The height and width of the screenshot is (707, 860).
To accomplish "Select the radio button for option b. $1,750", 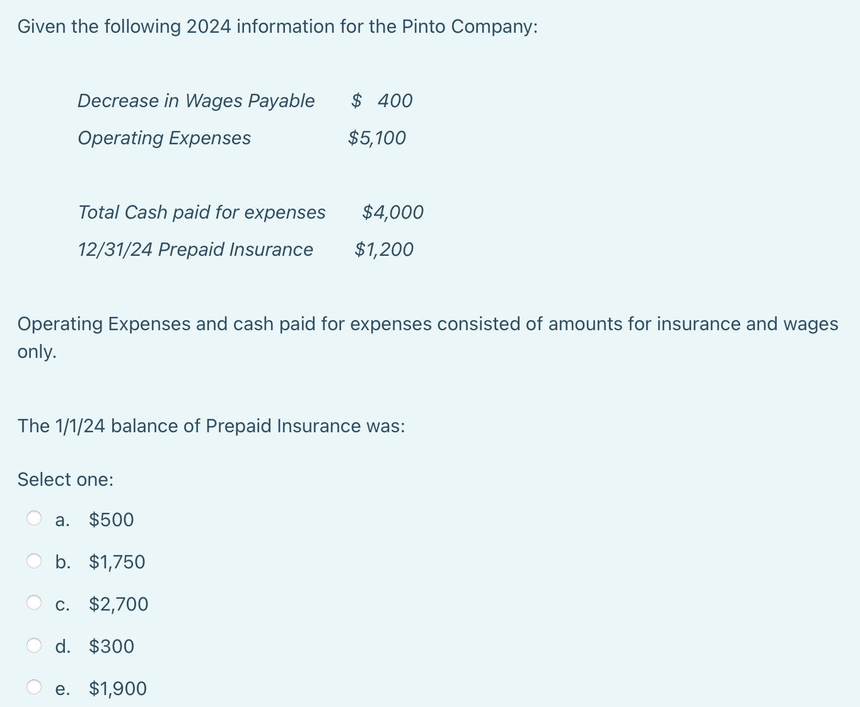I will 35,561.
